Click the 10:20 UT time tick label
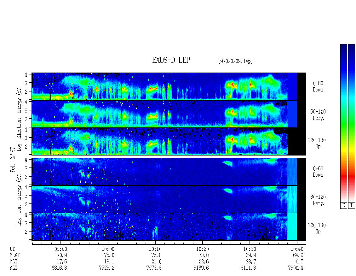The image size is (356, 276). point(202,249)
